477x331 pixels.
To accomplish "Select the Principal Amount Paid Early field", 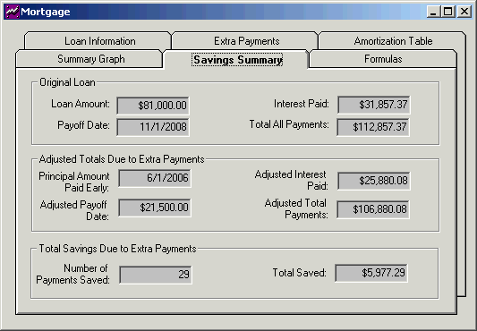I will pyautogui.click(x=155, y=178).
